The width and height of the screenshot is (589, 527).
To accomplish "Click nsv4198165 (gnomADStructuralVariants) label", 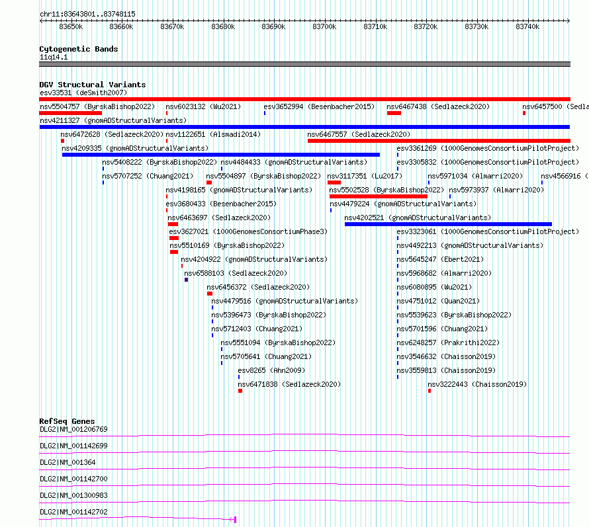I will [239, 190].
